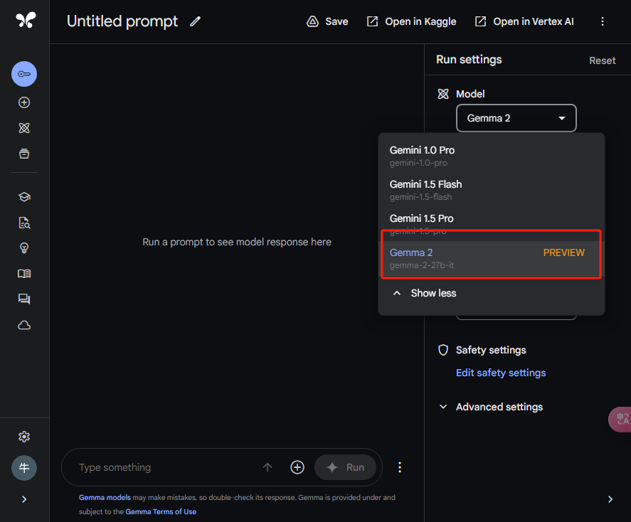Image resolution: width=631 pixels, height=522 pixels.
Task: Expand Advanced settings section
Action: coord(492,407)
